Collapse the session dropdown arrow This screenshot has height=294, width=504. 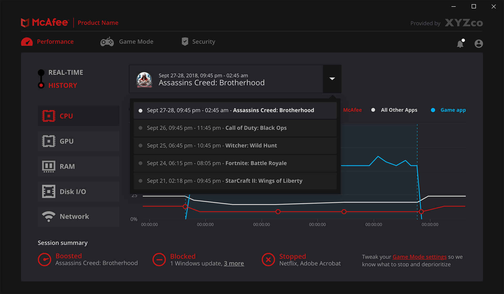tap(332, 79)
